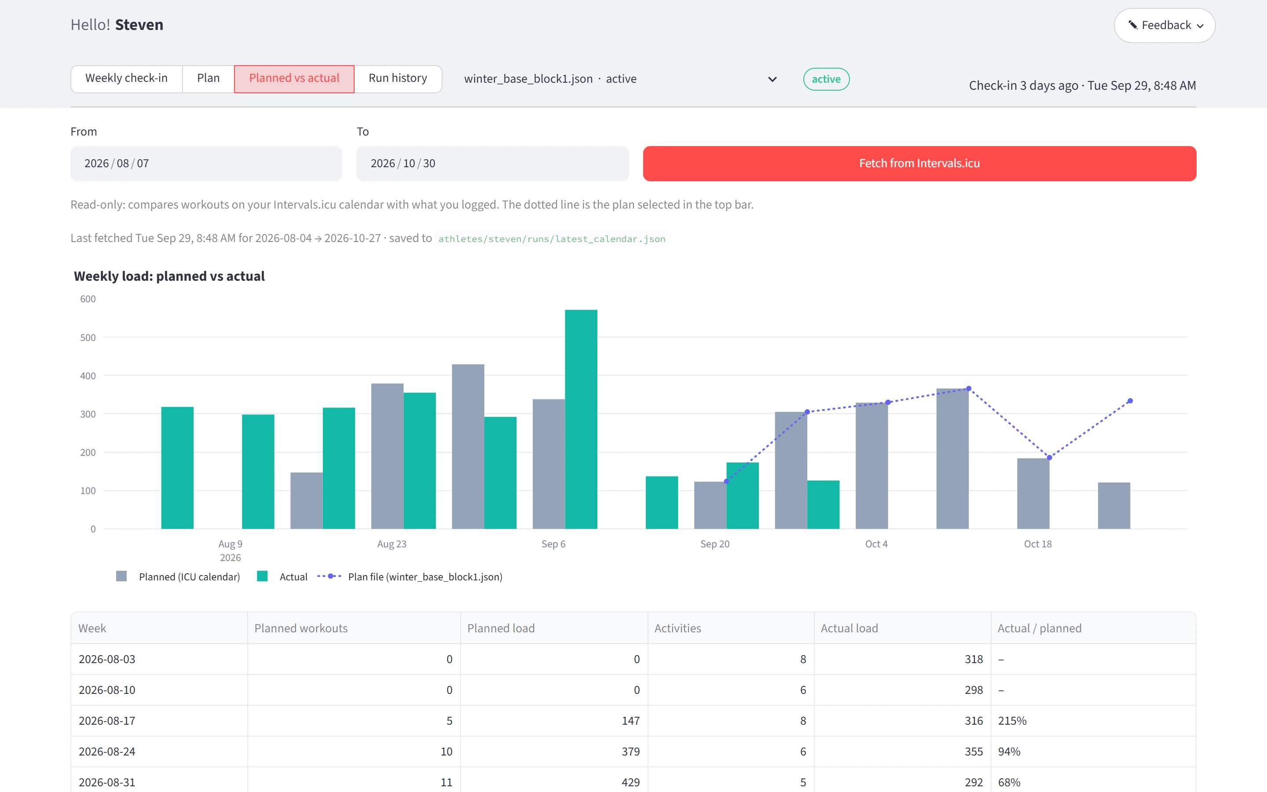Image resolution: width=1267 pixels, height=792 pixels.
Task: Select the Planned vs actual tab
Action: coord(294,79)
